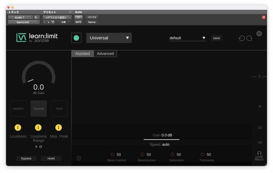Redo the change with the redo arrow
This screenshot has width=273, height=173.
(x=249, y=38)
